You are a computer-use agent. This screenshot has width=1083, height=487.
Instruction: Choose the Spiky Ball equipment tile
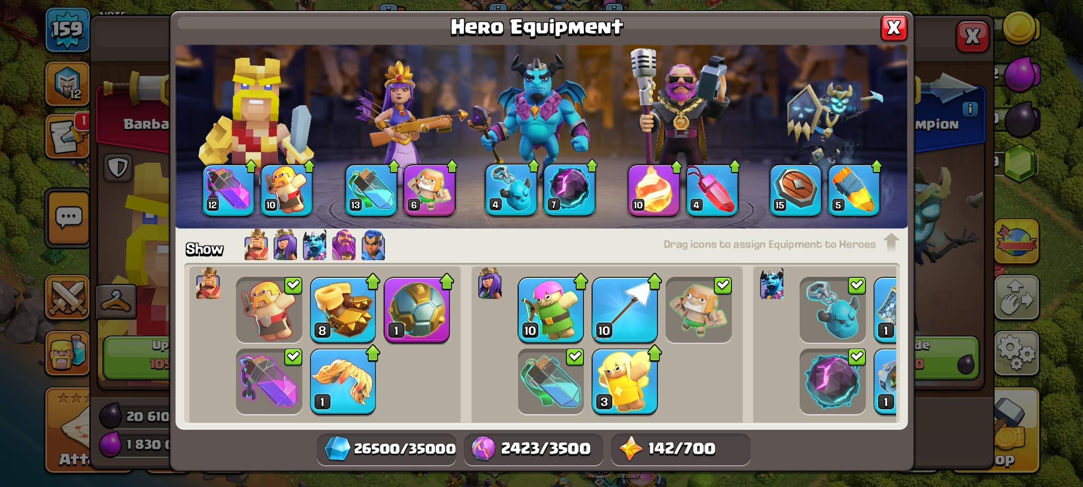coord(417,310)
